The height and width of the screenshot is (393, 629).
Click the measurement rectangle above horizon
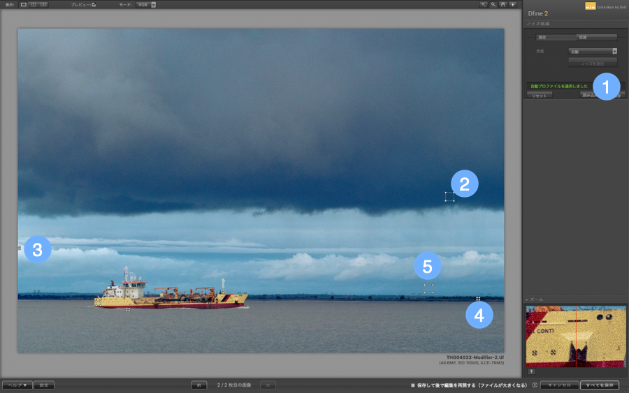coord(429,288)
